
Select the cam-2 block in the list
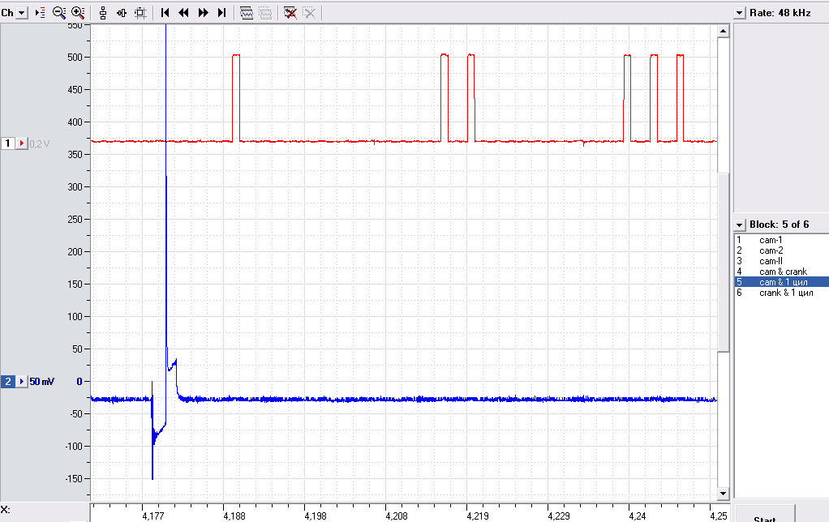pos(781,250)
